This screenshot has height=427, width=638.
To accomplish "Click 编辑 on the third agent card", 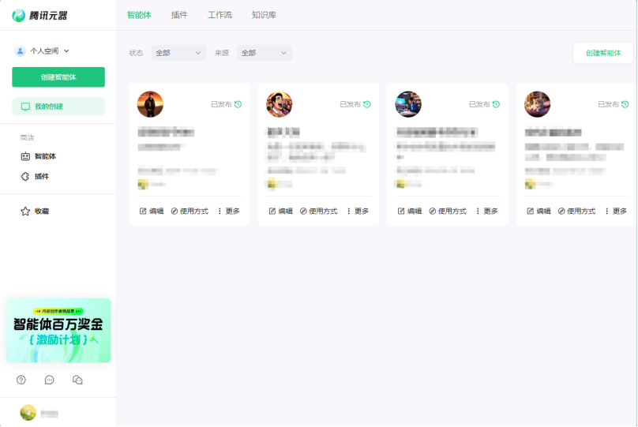I will coord(410,211).
